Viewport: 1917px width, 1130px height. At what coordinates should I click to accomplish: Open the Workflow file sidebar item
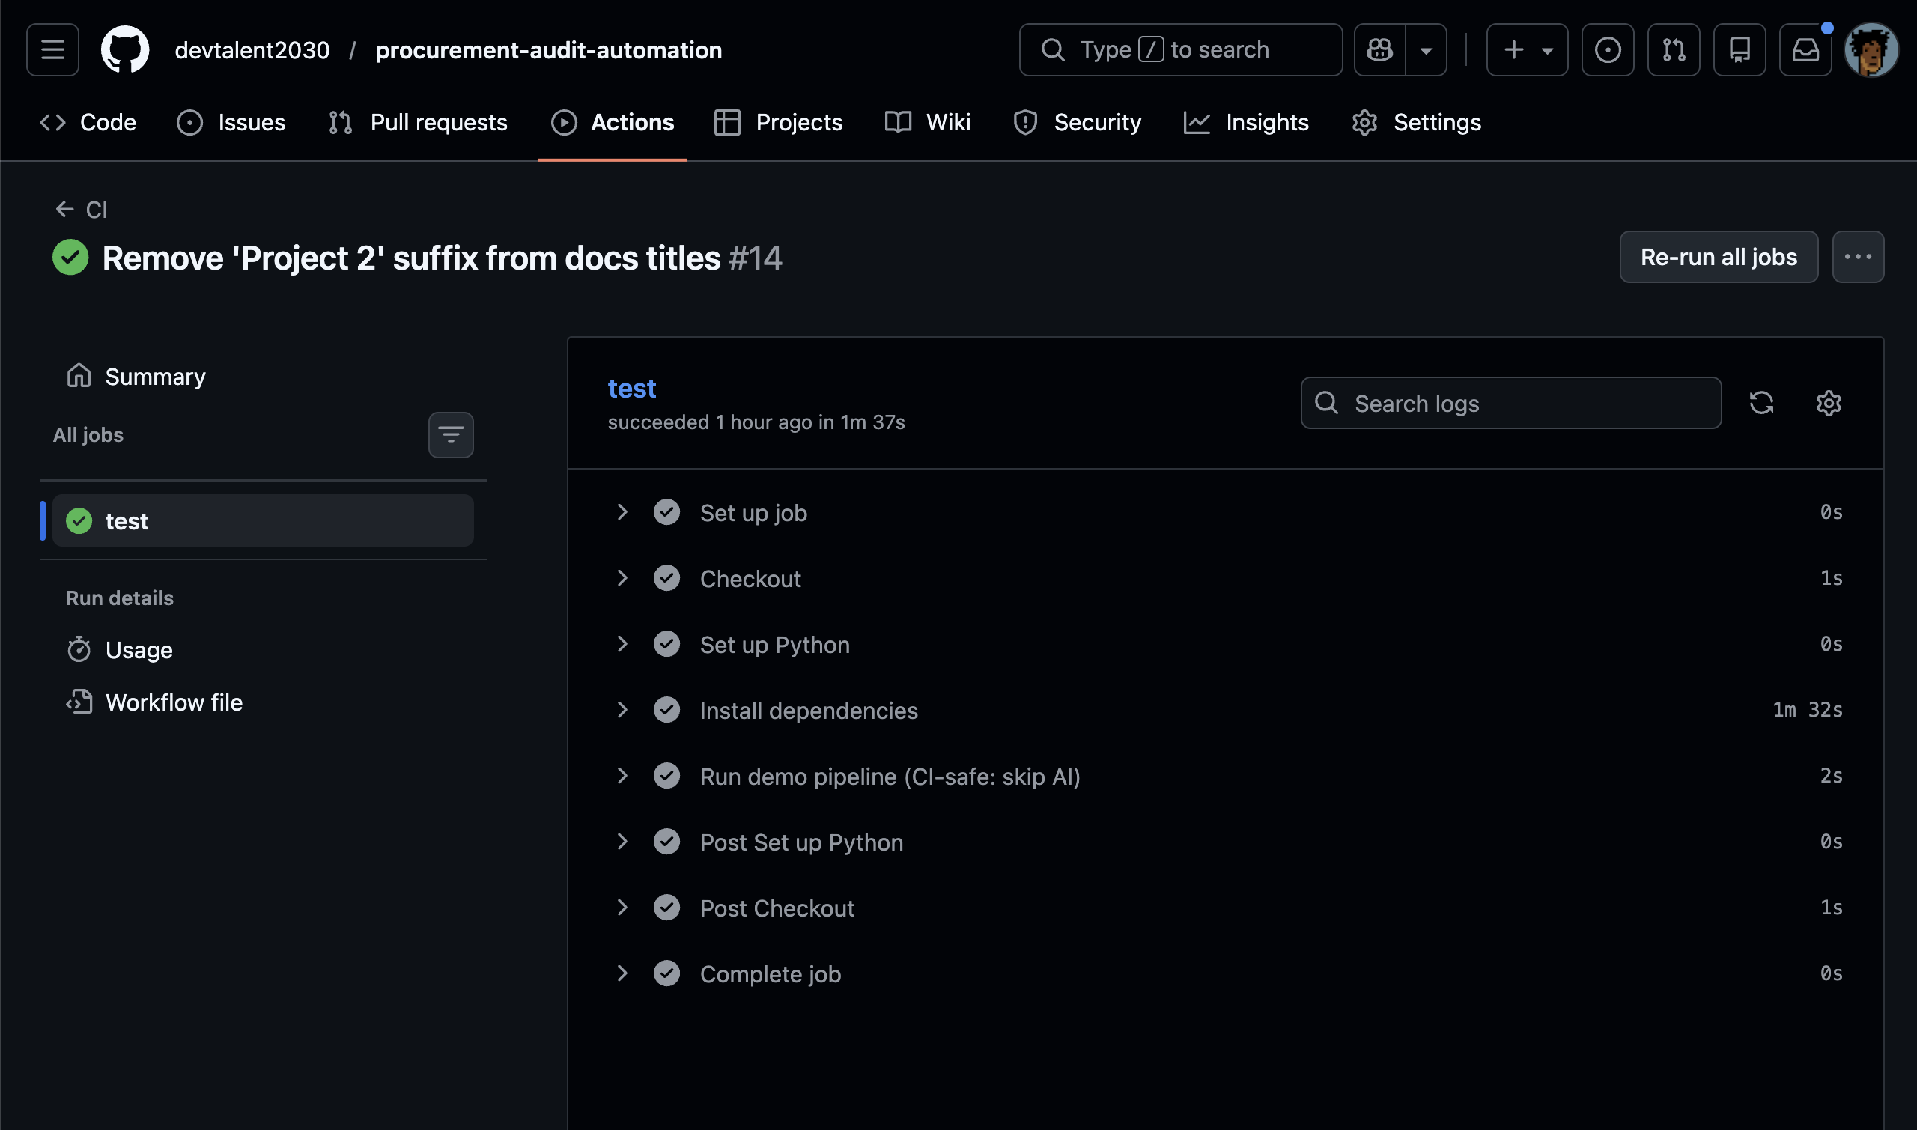pyautogui.click(x=174, y=702)
